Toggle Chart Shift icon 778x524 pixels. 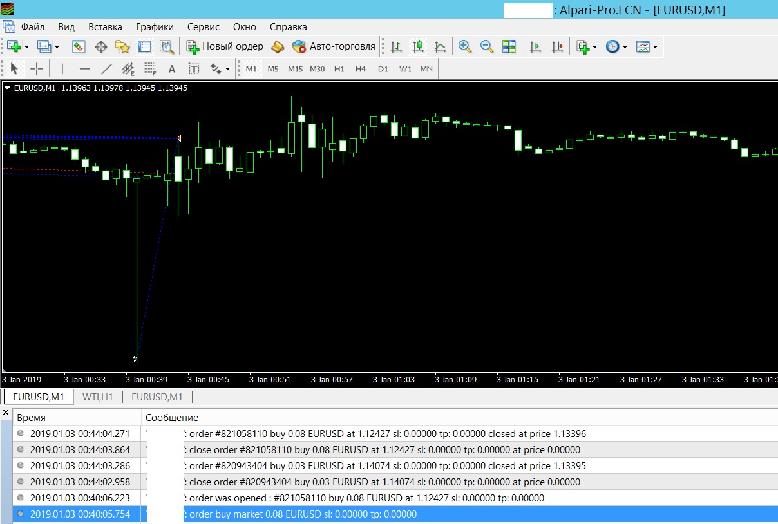click(x=557, y=46)
